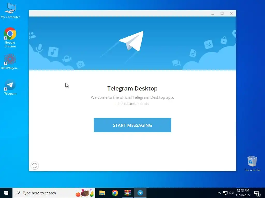Minimize the Telegram window

point(213,13)
